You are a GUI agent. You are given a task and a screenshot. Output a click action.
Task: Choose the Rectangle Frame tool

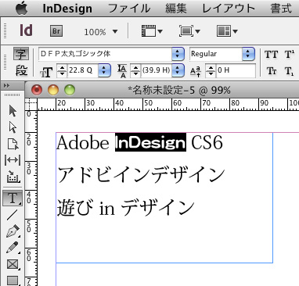click(x=13, y=264)
